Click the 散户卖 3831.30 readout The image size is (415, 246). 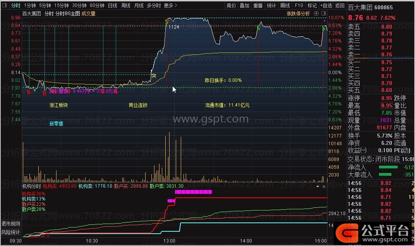166,186
